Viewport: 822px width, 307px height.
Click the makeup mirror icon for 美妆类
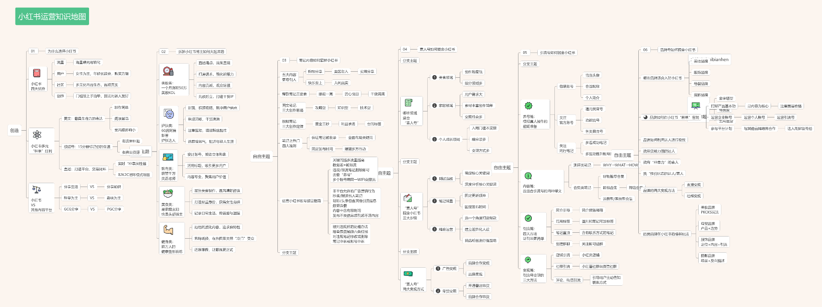168,71
